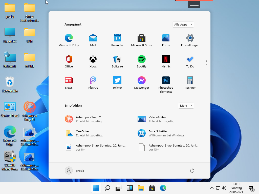Launch Edge from the taskbar
Screen dimensions: 259x194
(163, 188)
